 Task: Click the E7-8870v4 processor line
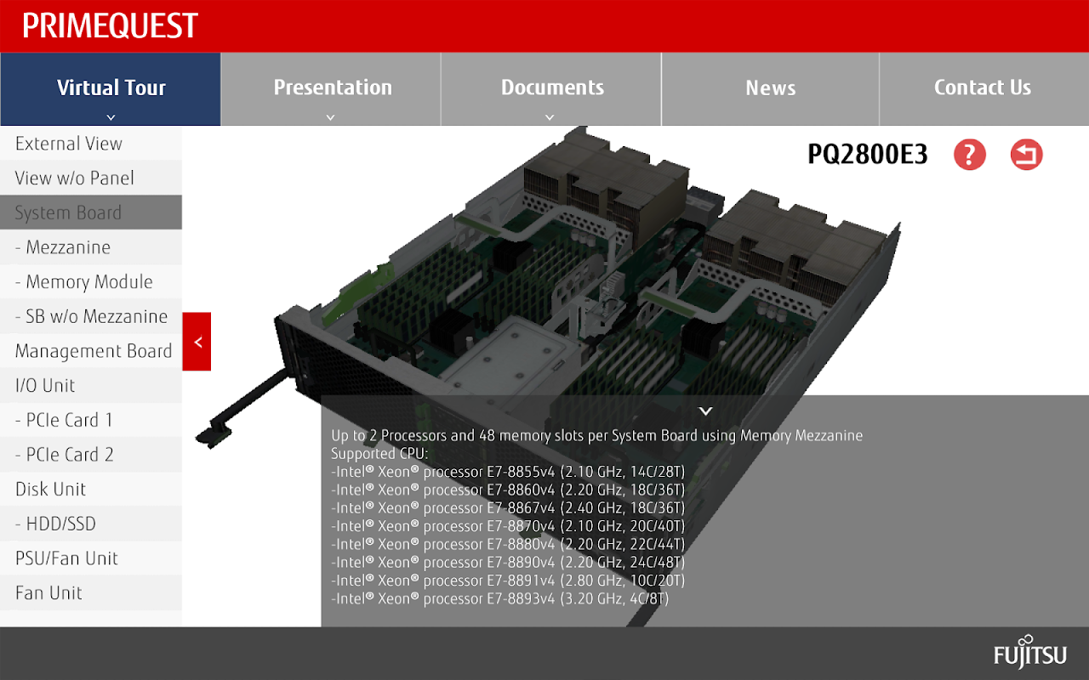(508, 526)
